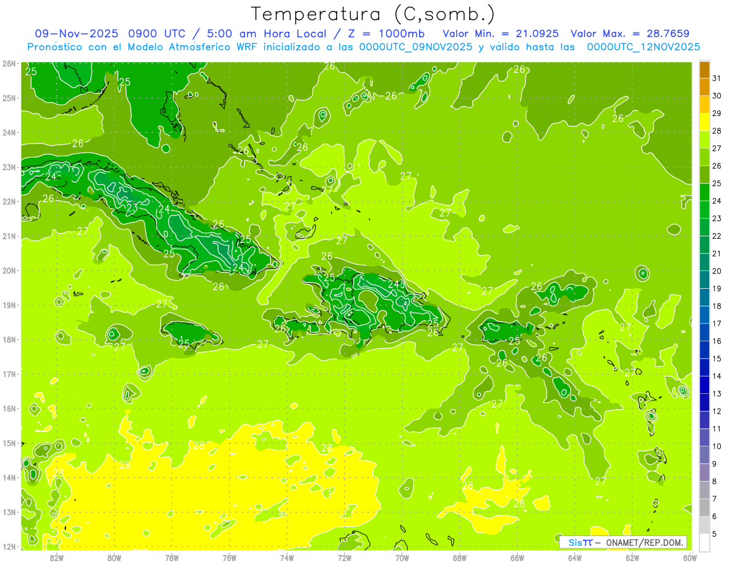
Task: Click the gray colorbar segment between 6 and 7
Action: [704, 507]
